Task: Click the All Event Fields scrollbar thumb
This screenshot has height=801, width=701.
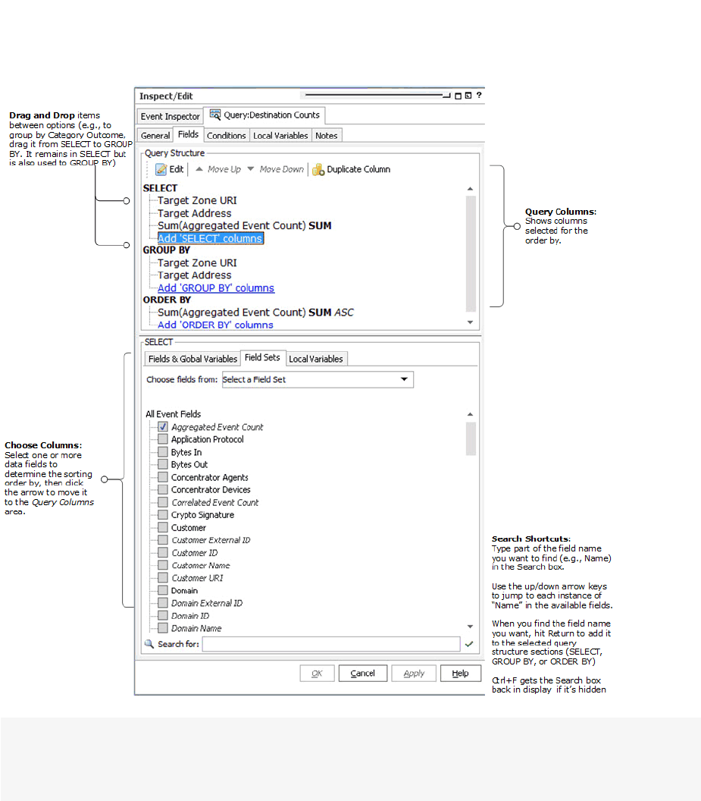Action: click(471, 438)
